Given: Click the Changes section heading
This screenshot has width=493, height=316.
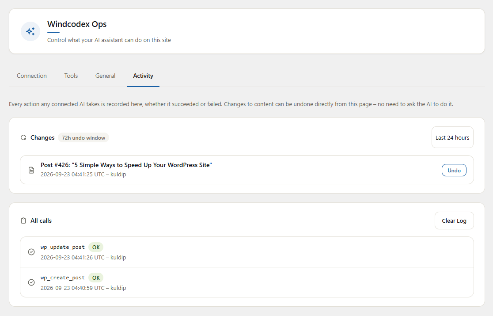Looking at the screenshot, I should pos(42,138).
